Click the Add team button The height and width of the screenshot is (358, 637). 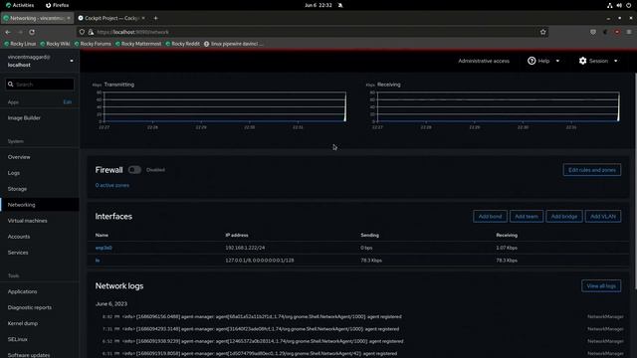click(527, 217)
